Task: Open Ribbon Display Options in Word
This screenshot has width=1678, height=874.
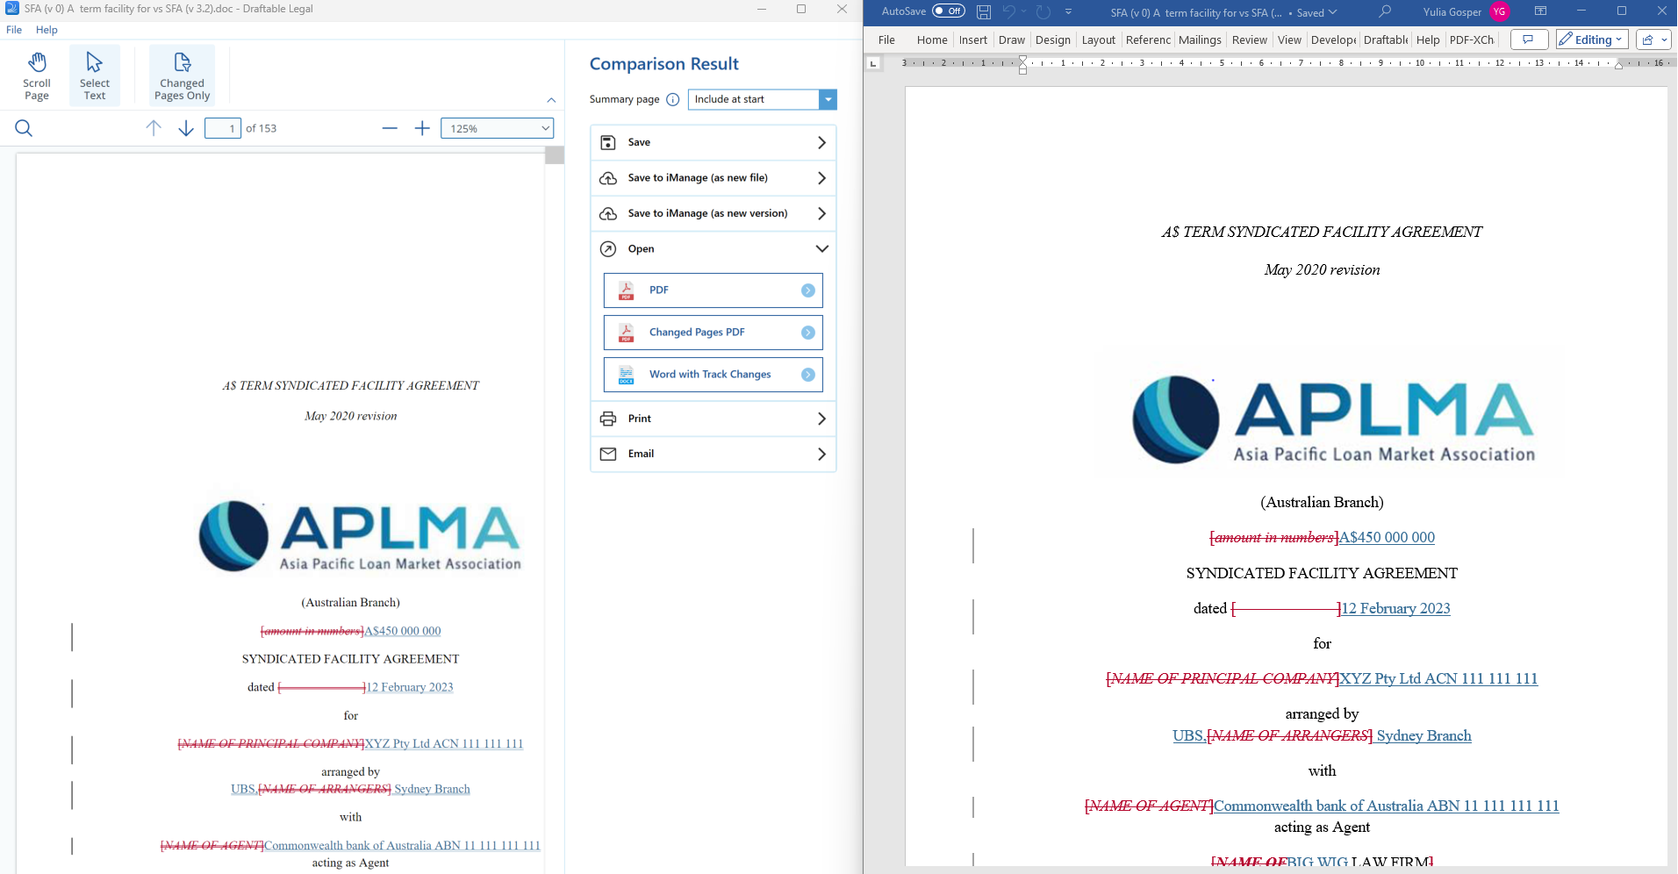Action: 1540,11
